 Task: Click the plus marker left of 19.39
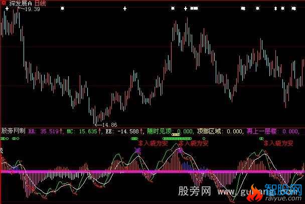7,9
